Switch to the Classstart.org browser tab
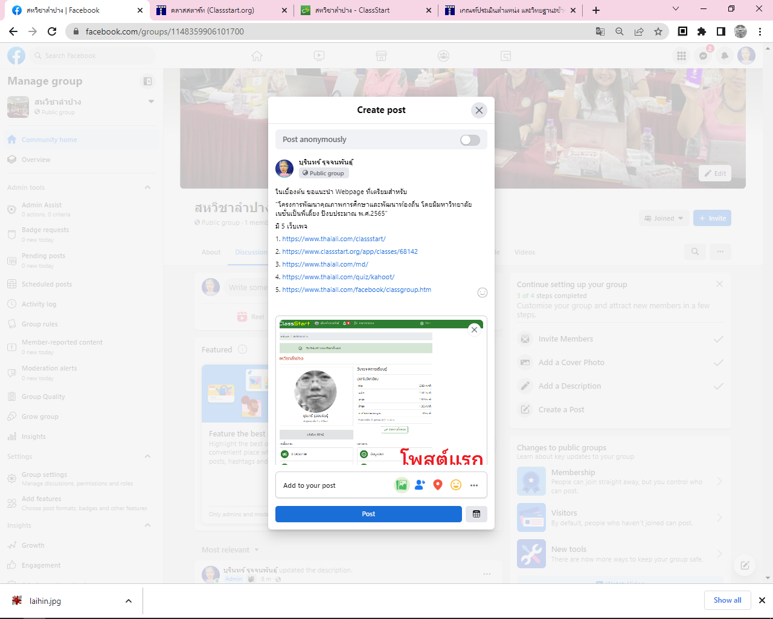The height and width of the screenshot is (619, 773). pyautogui.click(x=222, y=10)
